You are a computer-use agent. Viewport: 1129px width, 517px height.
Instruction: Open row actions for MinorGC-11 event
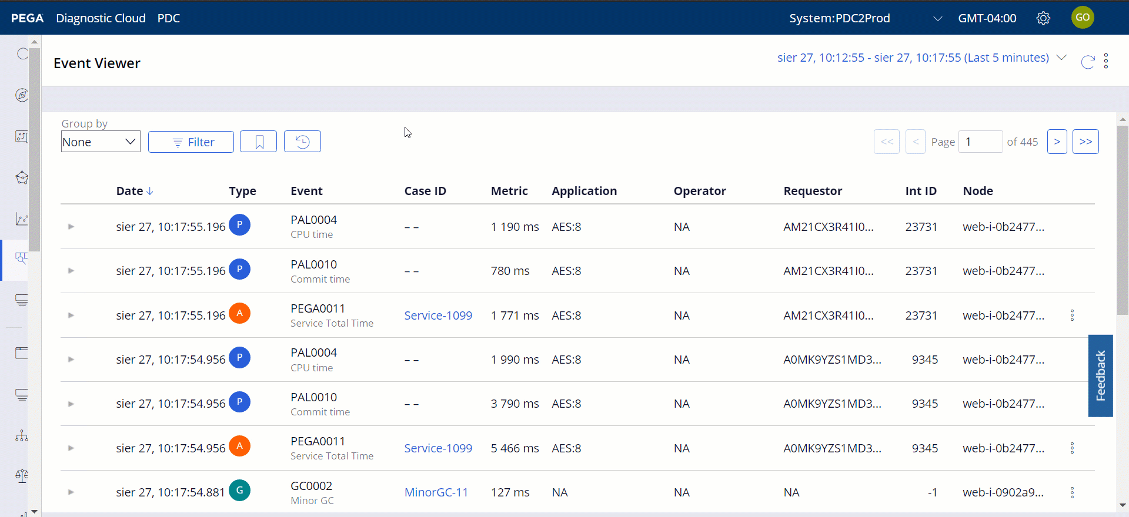tap(1072, 492)
